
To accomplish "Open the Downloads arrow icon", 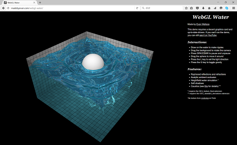I will (203, 8).
